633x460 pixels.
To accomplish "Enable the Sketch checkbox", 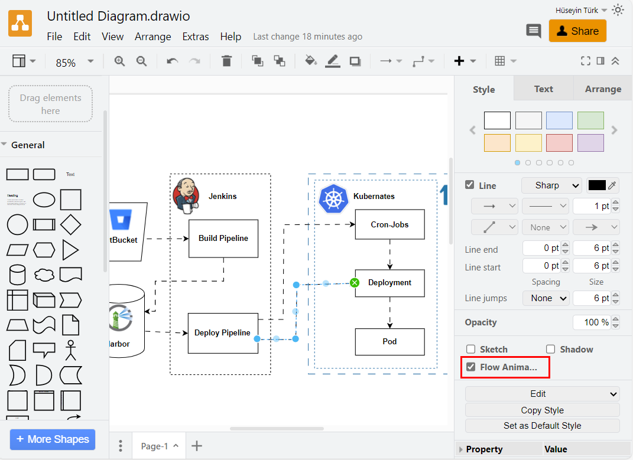I will 470,349.
